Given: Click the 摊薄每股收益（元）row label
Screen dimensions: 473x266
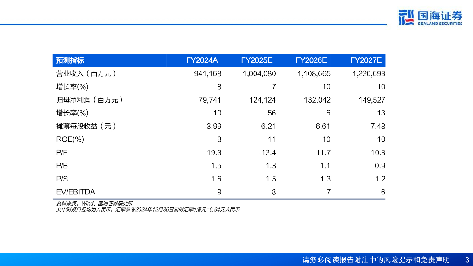Looking at the screenshot, I should pyautogui.click(x=86, y=126).
